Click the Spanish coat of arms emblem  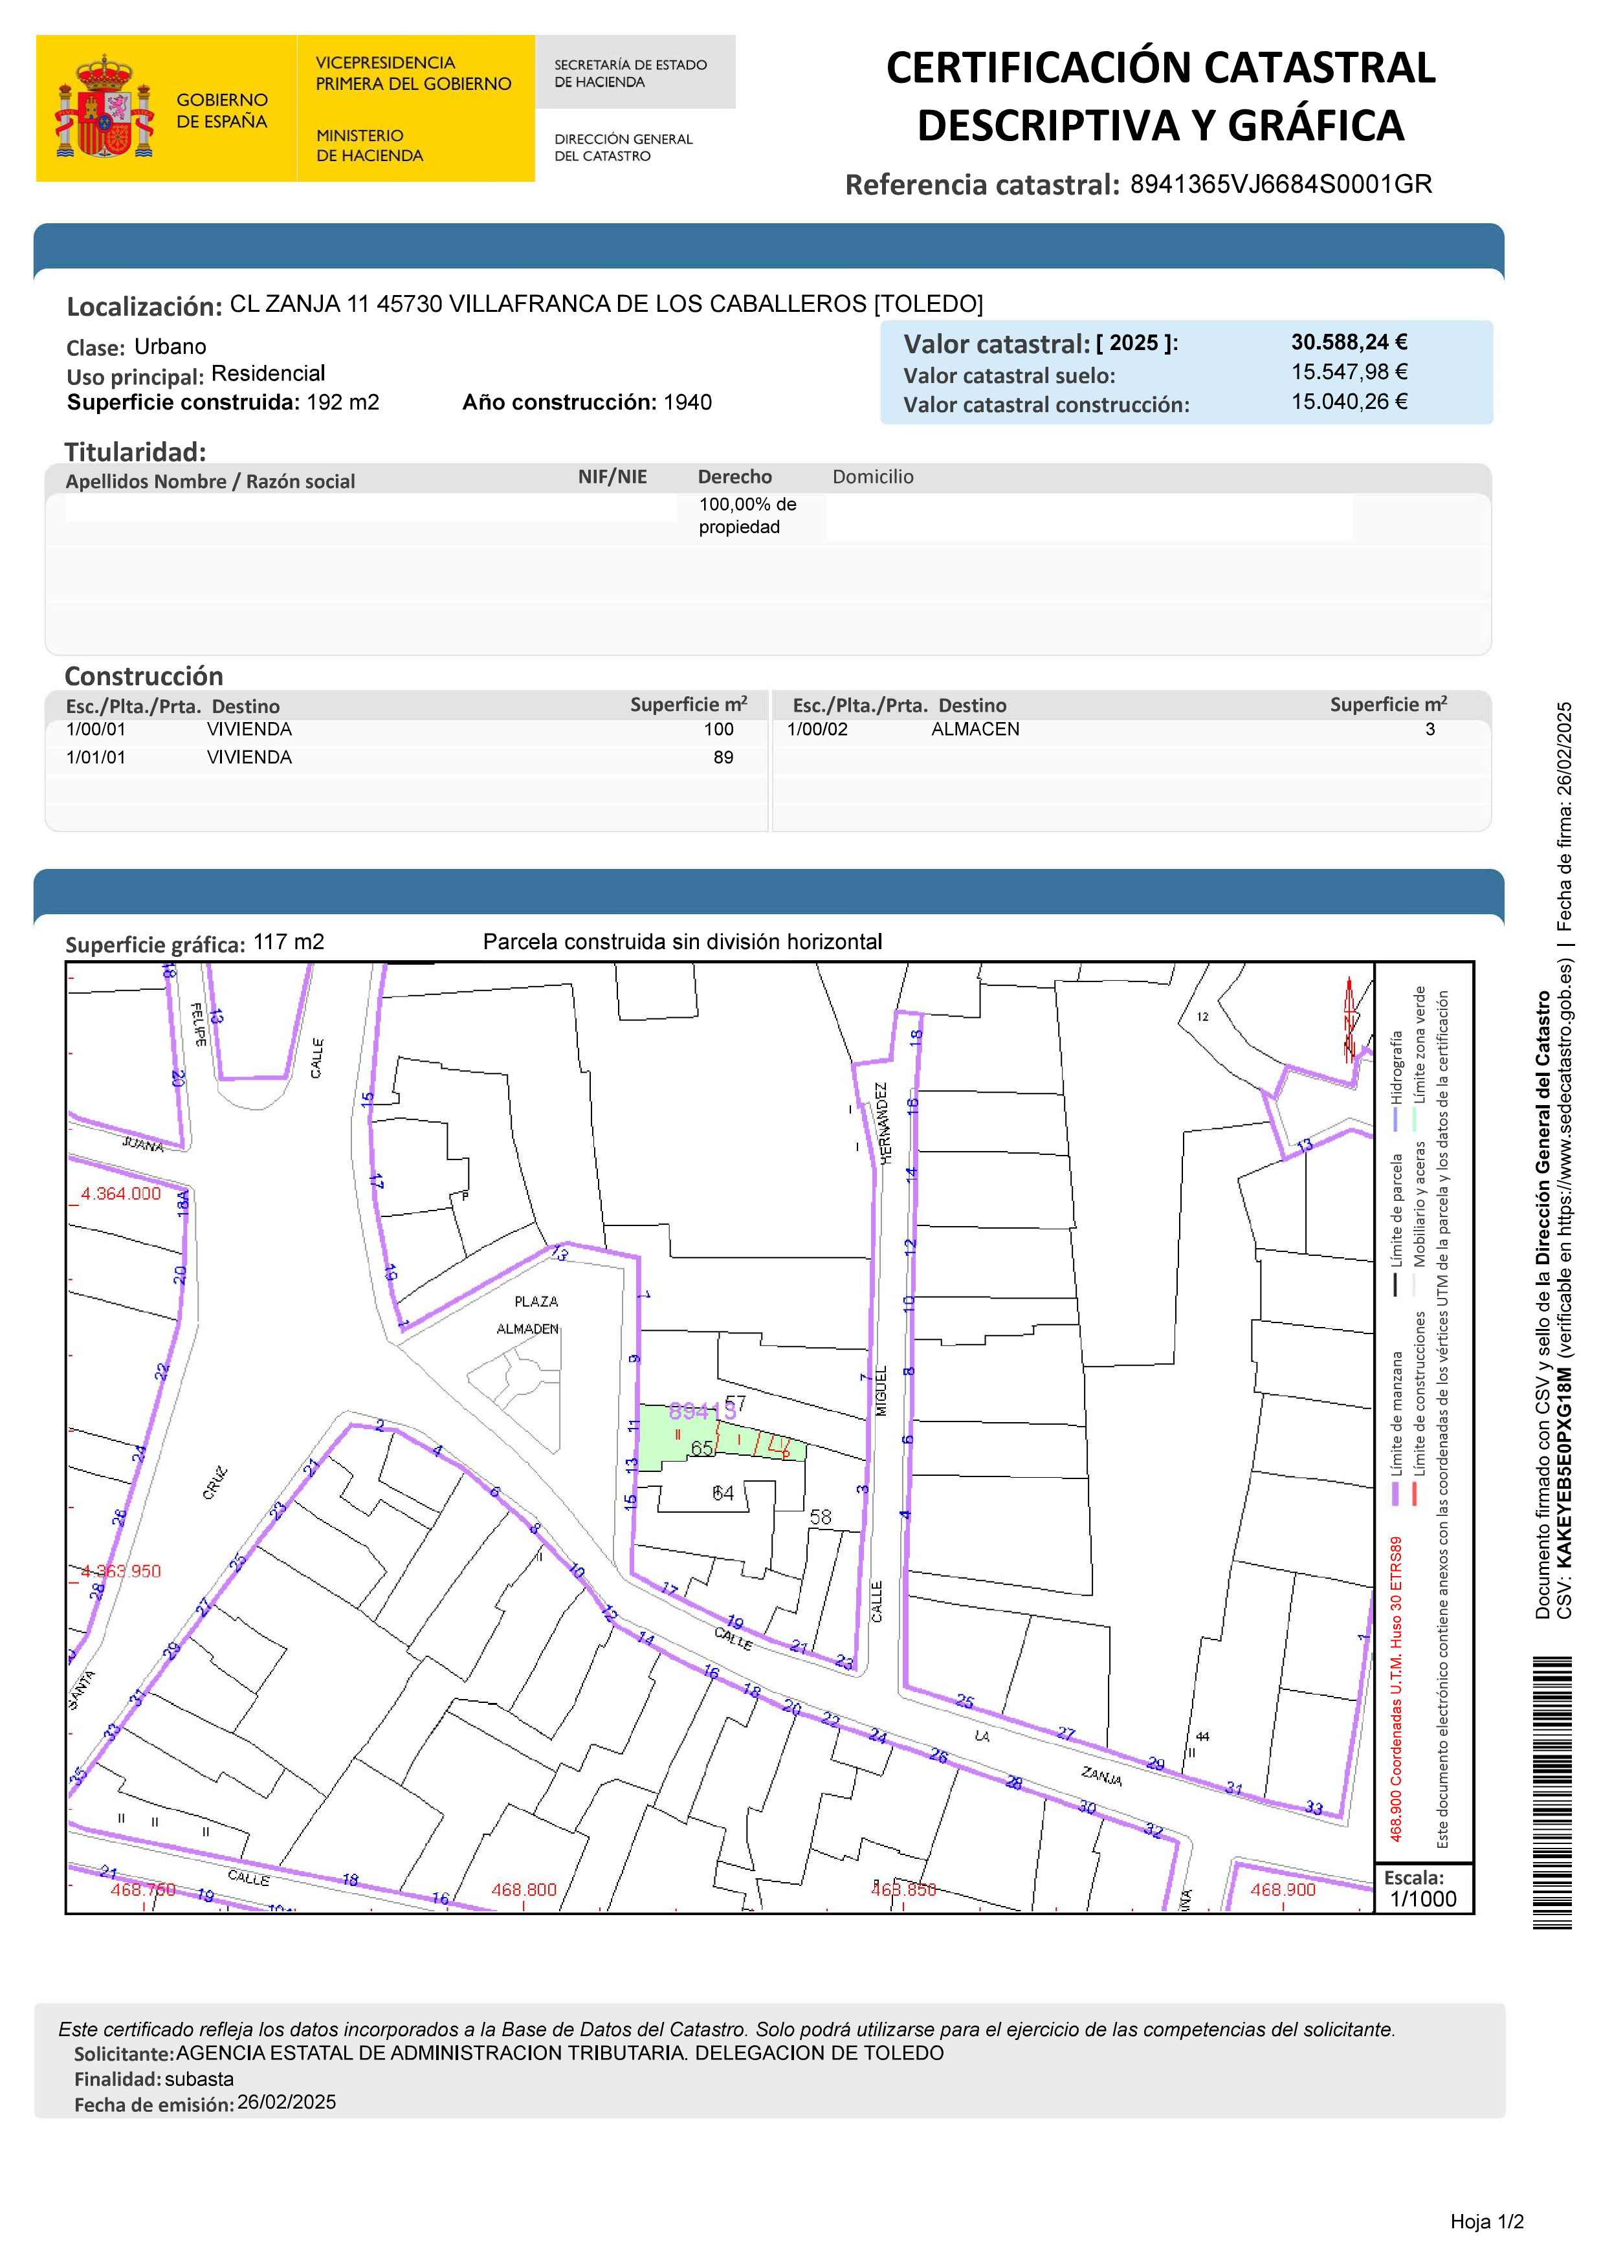104,109
